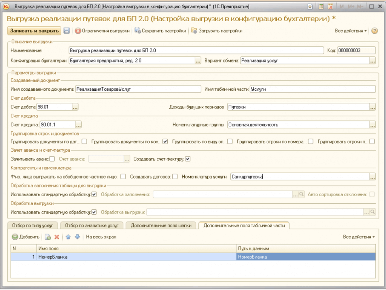This screenshot has height=290, width=386.
Task: Open the 'Счет дебета' selection button
Action: click(75, 107)
